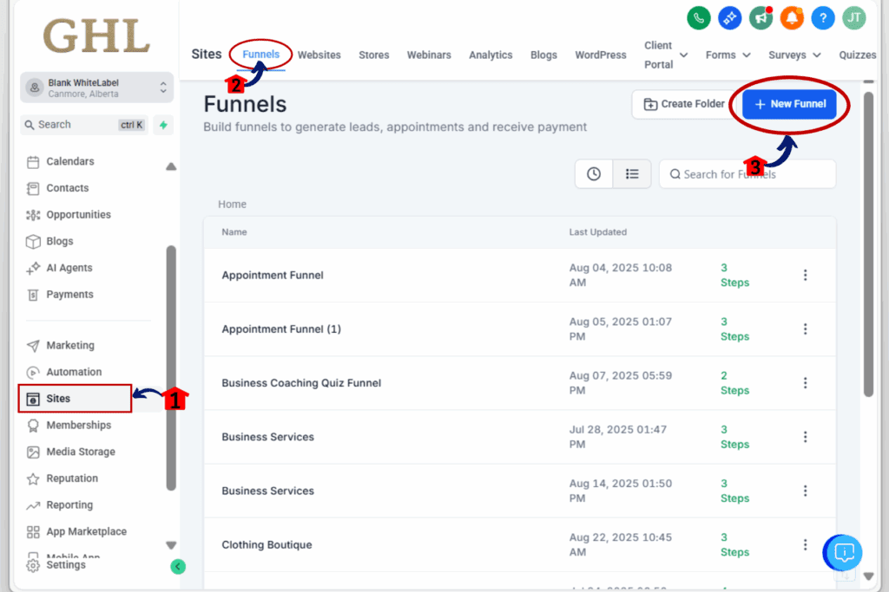
Task: Click the sidebar scroll down arrow
Action: coord(171,545)
